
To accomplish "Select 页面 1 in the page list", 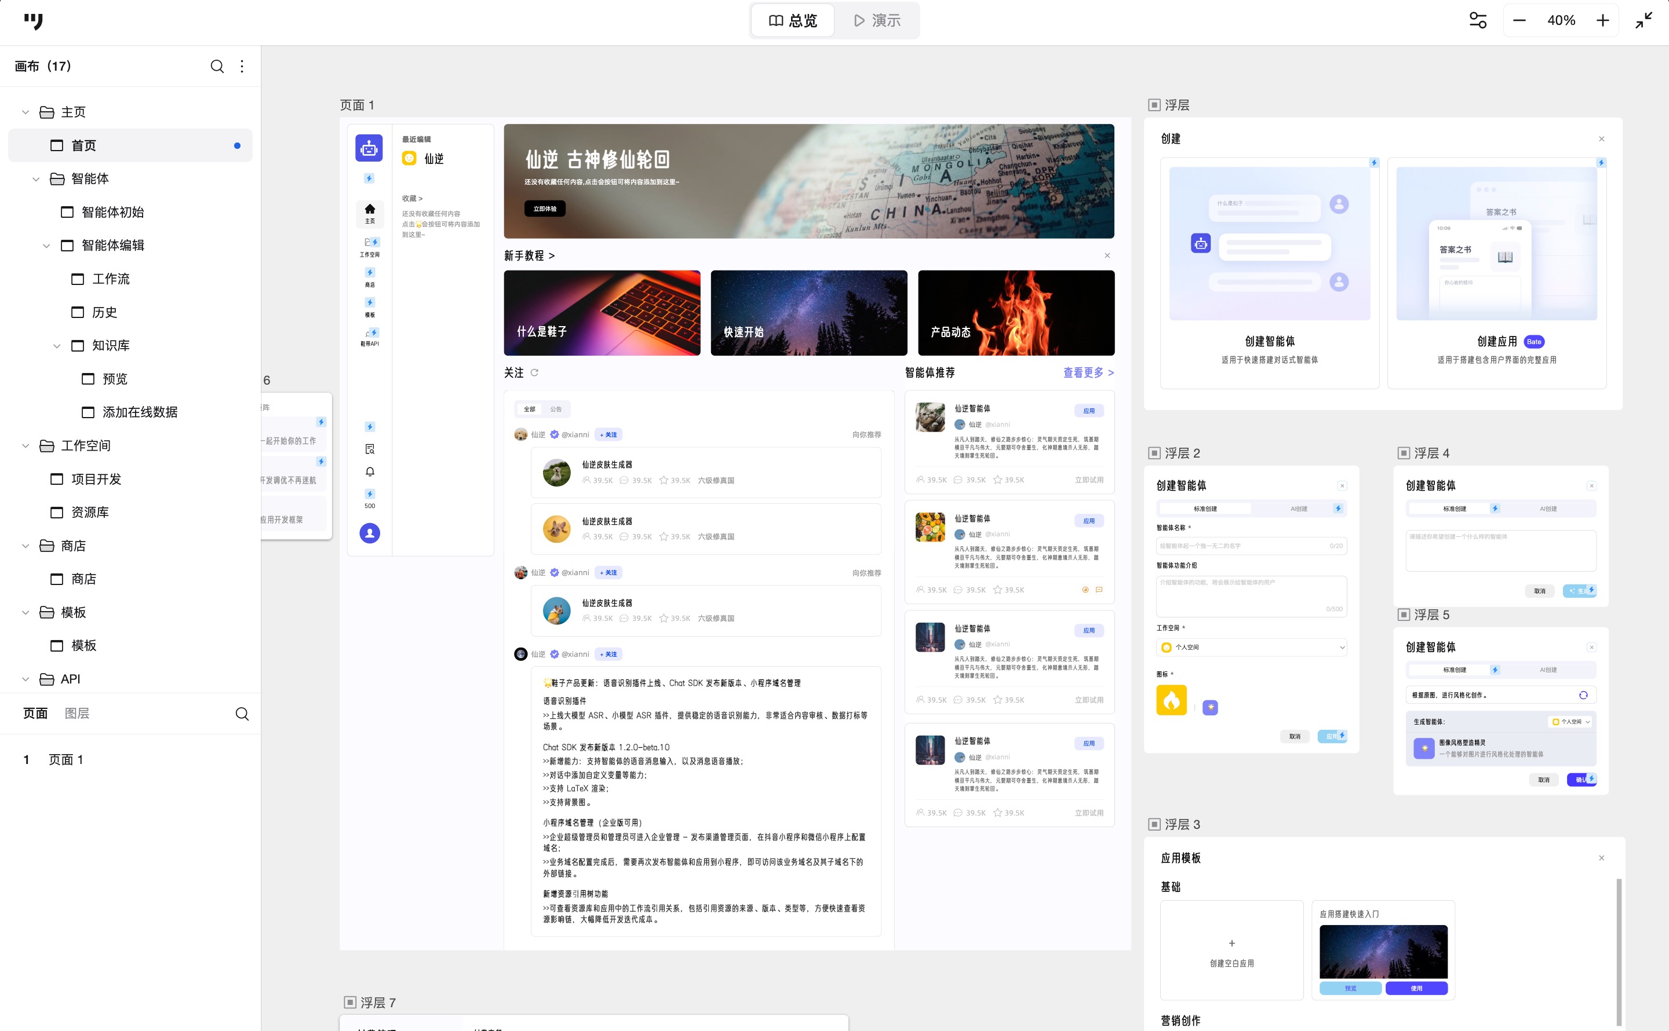I will (x=65, y=759).
